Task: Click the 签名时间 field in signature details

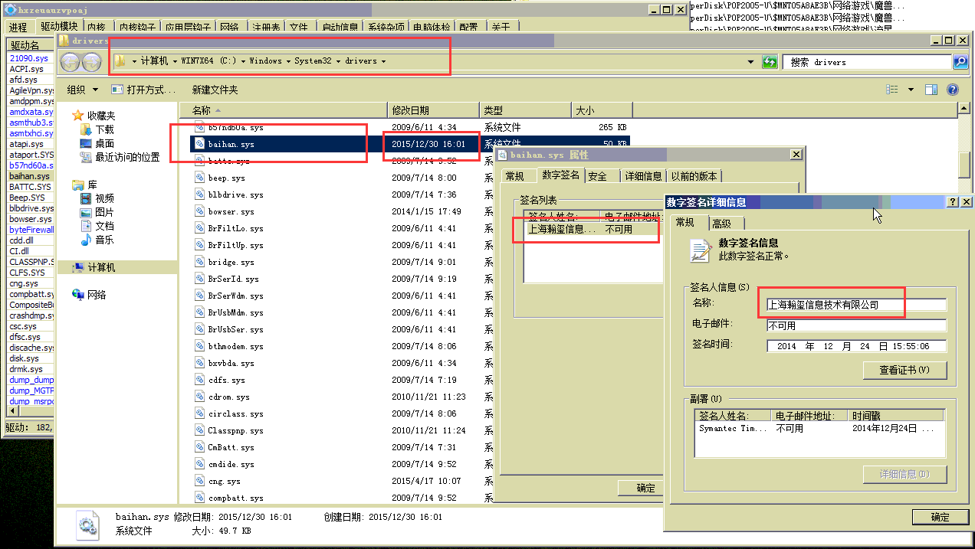Action: point(856,346)
